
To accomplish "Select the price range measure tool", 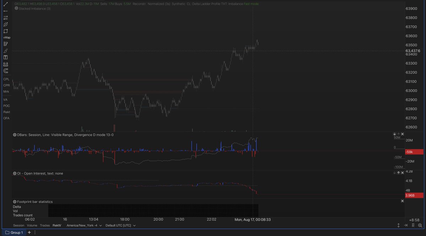I will [6, 64].
